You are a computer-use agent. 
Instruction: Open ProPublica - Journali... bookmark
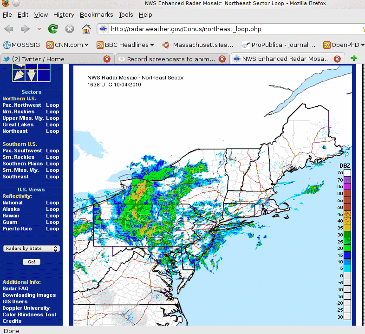[x=279, y=45]
